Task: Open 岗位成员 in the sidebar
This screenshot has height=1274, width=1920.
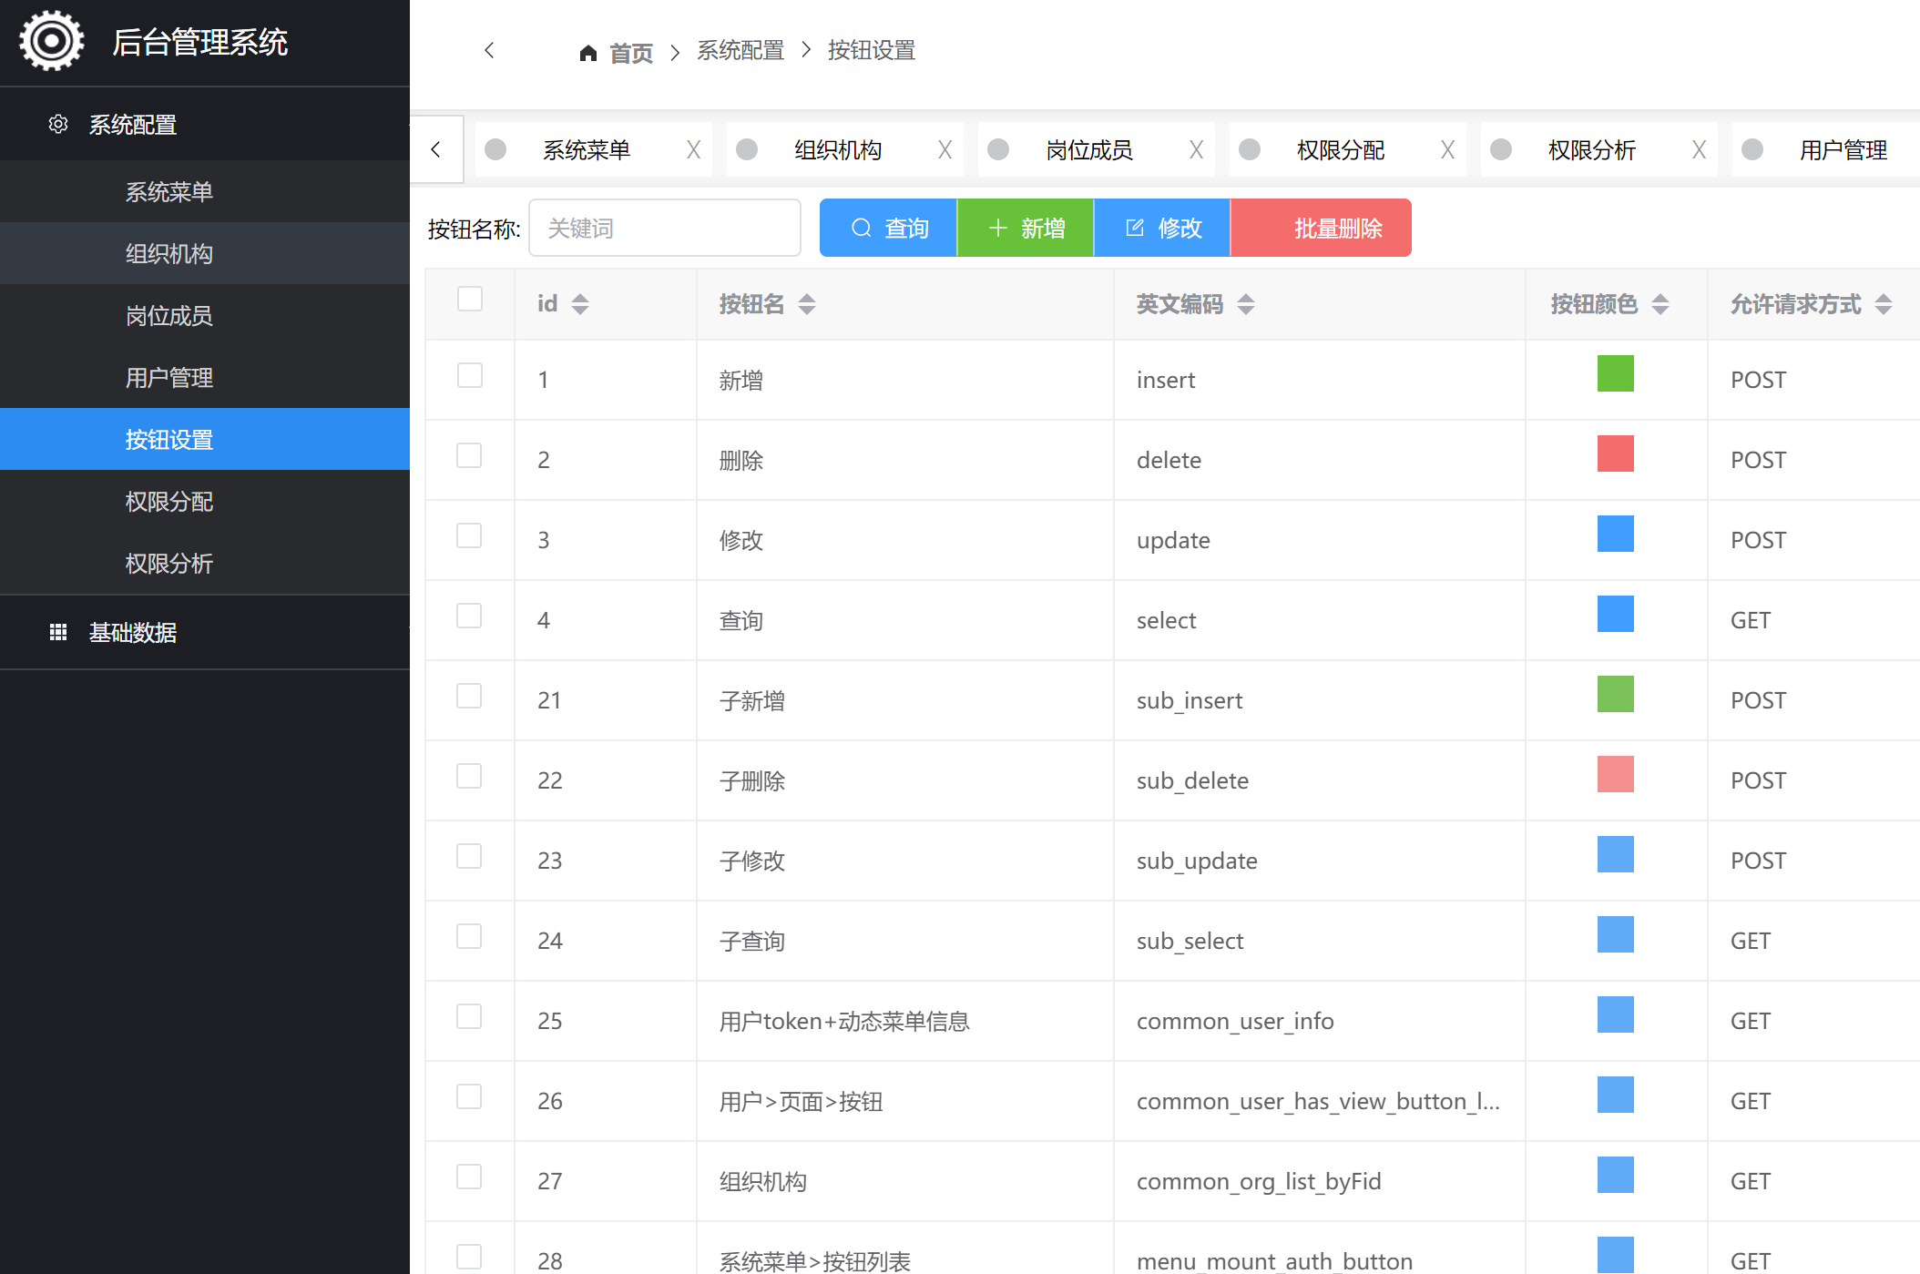Action: pos(205,315)
